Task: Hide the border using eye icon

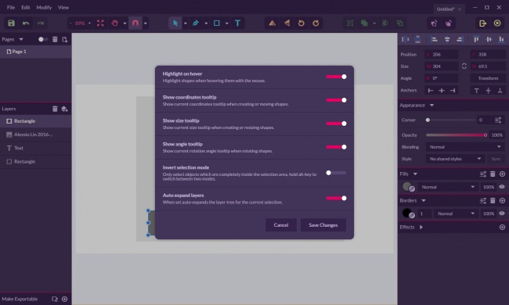Action: pyautogui.click(x=502, y=213)
